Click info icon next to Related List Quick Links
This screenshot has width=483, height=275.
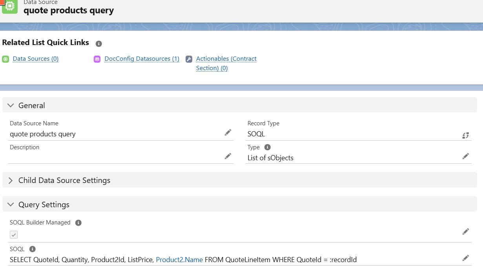[98, 43]
